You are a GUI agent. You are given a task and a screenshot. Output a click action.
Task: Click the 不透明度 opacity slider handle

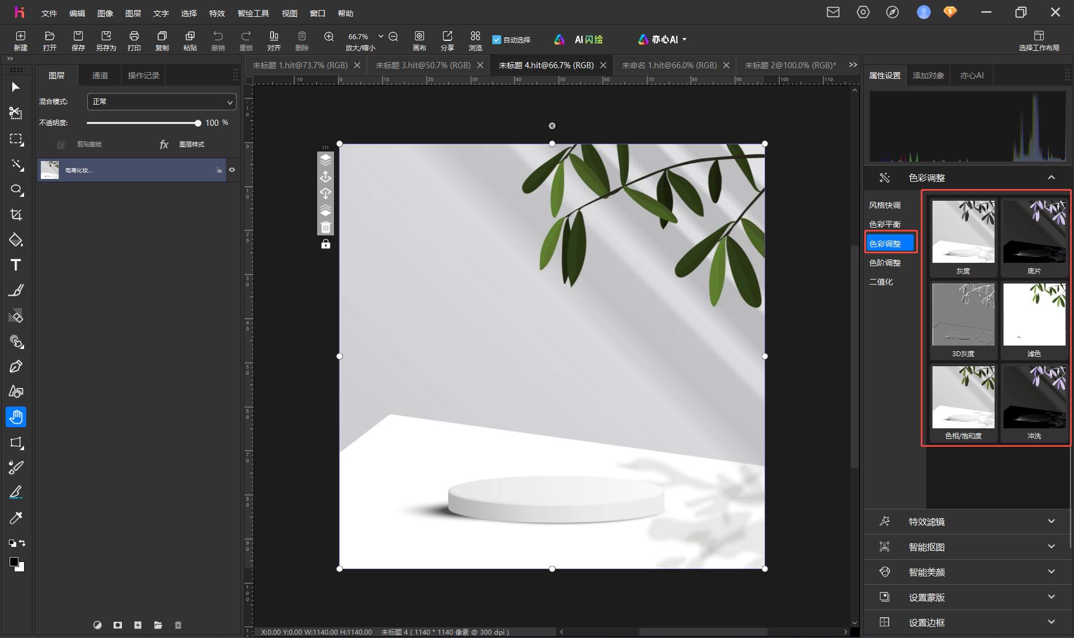pyautogui.click(x=197, y=123)
